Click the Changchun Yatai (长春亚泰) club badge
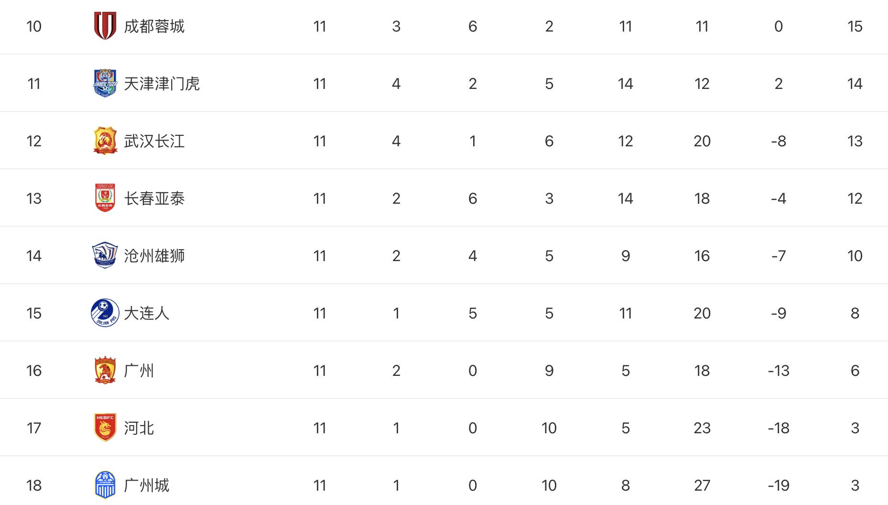This screenshot has height=505, width=888. tap(105, 198)
